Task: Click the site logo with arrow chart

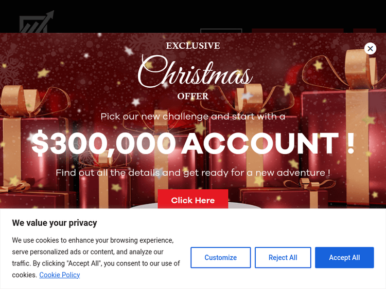Action: (36, 22)
